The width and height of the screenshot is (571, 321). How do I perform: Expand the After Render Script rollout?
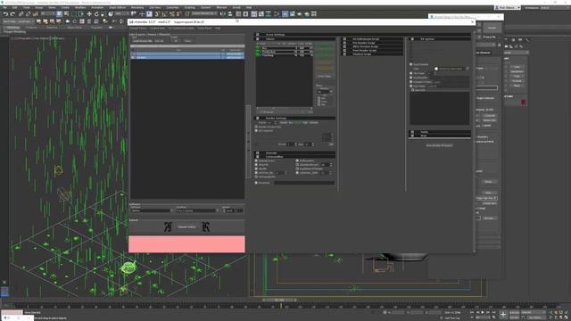(372, 46)
